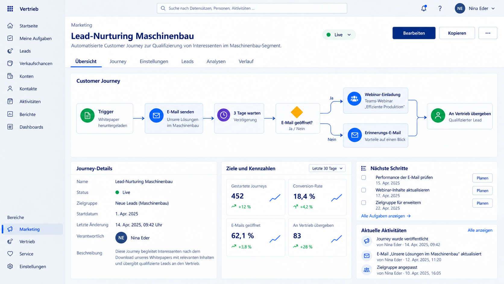The height and width of the screenshot is (284, 504).
Task: Select Marketing in the Bereiche sidebar
Action: (33, 229)
